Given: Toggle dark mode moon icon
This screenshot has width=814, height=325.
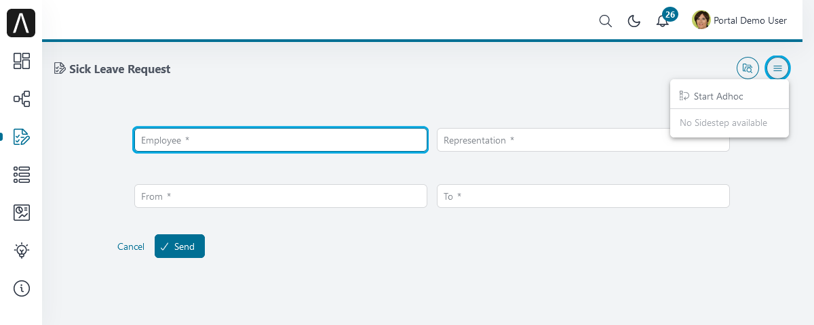Looking at the screenshot, I should click(x=634, y=21).
